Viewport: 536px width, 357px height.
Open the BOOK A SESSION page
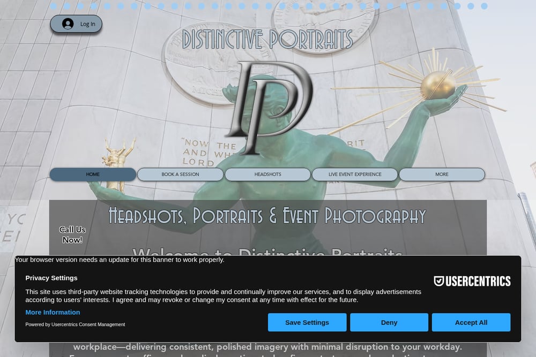180,174
